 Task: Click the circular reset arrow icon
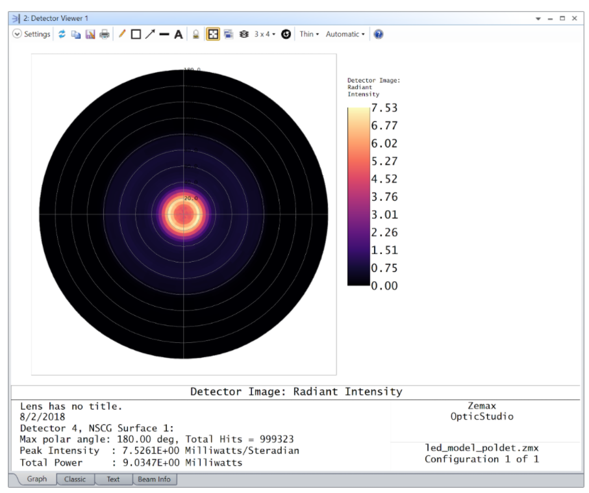(x=286, y=34)
